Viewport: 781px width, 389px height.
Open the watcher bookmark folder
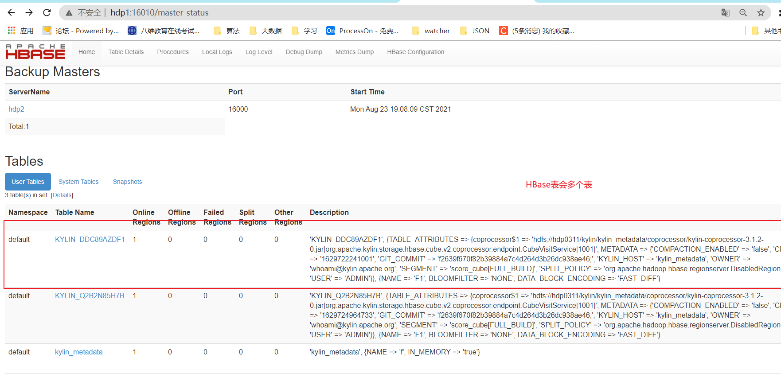[431, 31]
